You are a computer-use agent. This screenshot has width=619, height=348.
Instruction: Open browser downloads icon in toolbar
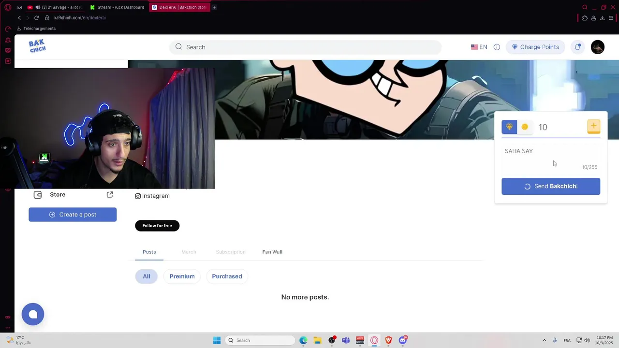click(602, 18)
